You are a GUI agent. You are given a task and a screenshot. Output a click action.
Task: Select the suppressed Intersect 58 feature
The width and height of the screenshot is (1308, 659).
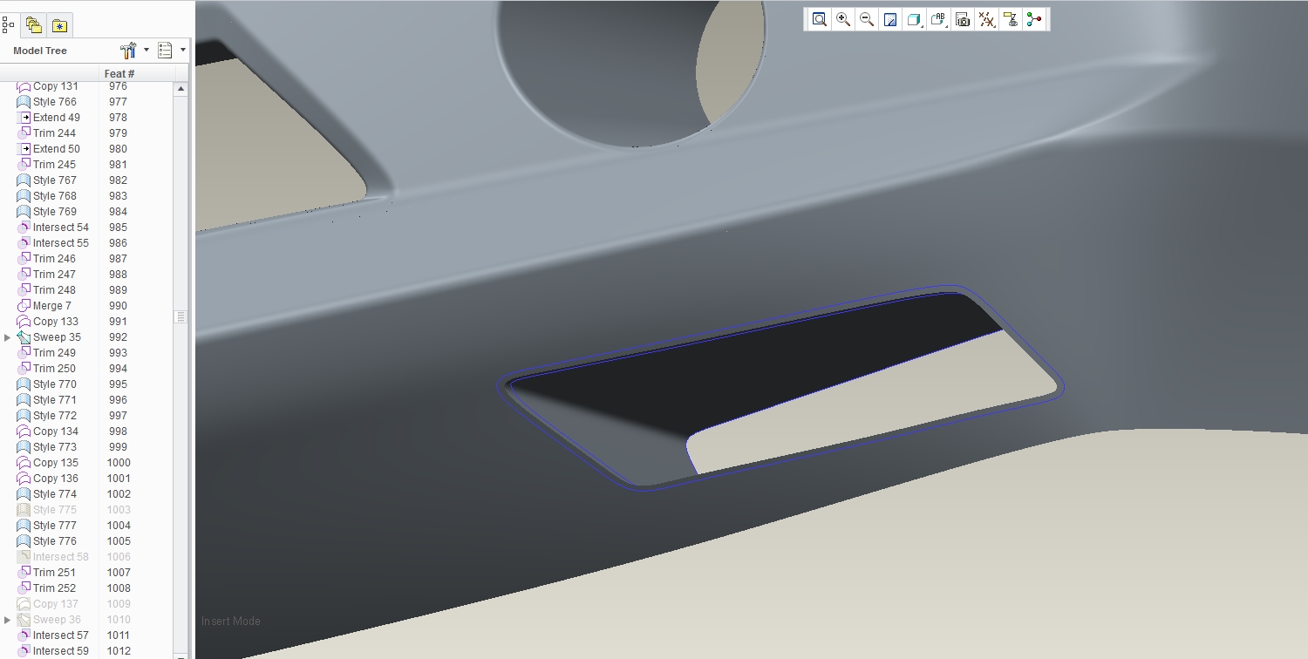(x=61, y=557)
